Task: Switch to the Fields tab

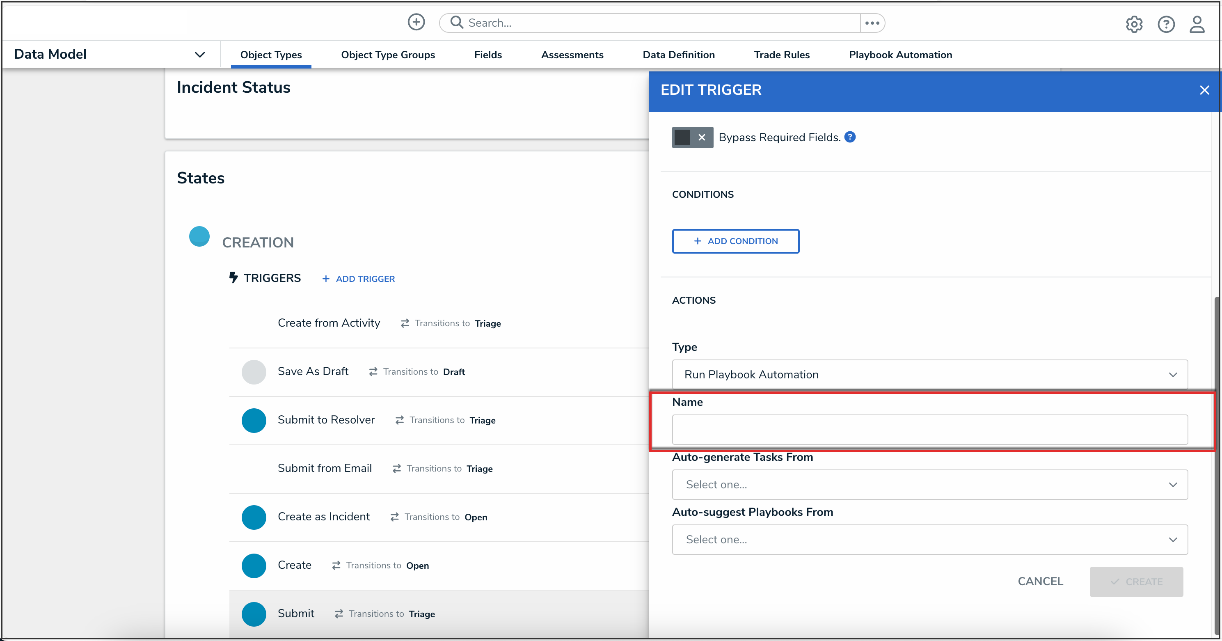Action: [x=487, y=55]
